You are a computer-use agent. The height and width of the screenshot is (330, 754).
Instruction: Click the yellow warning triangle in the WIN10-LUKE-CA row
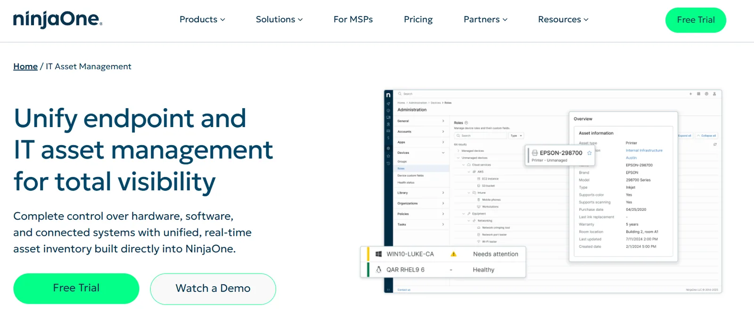tap(453, 254)
